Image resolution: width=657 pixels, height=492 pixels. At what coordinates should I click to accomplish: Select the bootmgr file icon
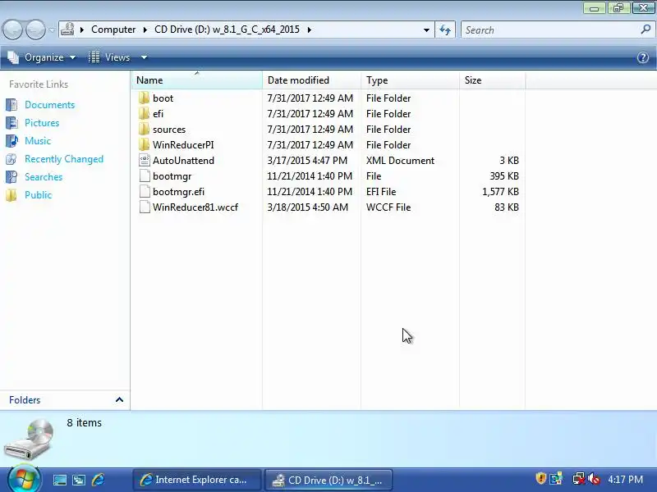145,175
